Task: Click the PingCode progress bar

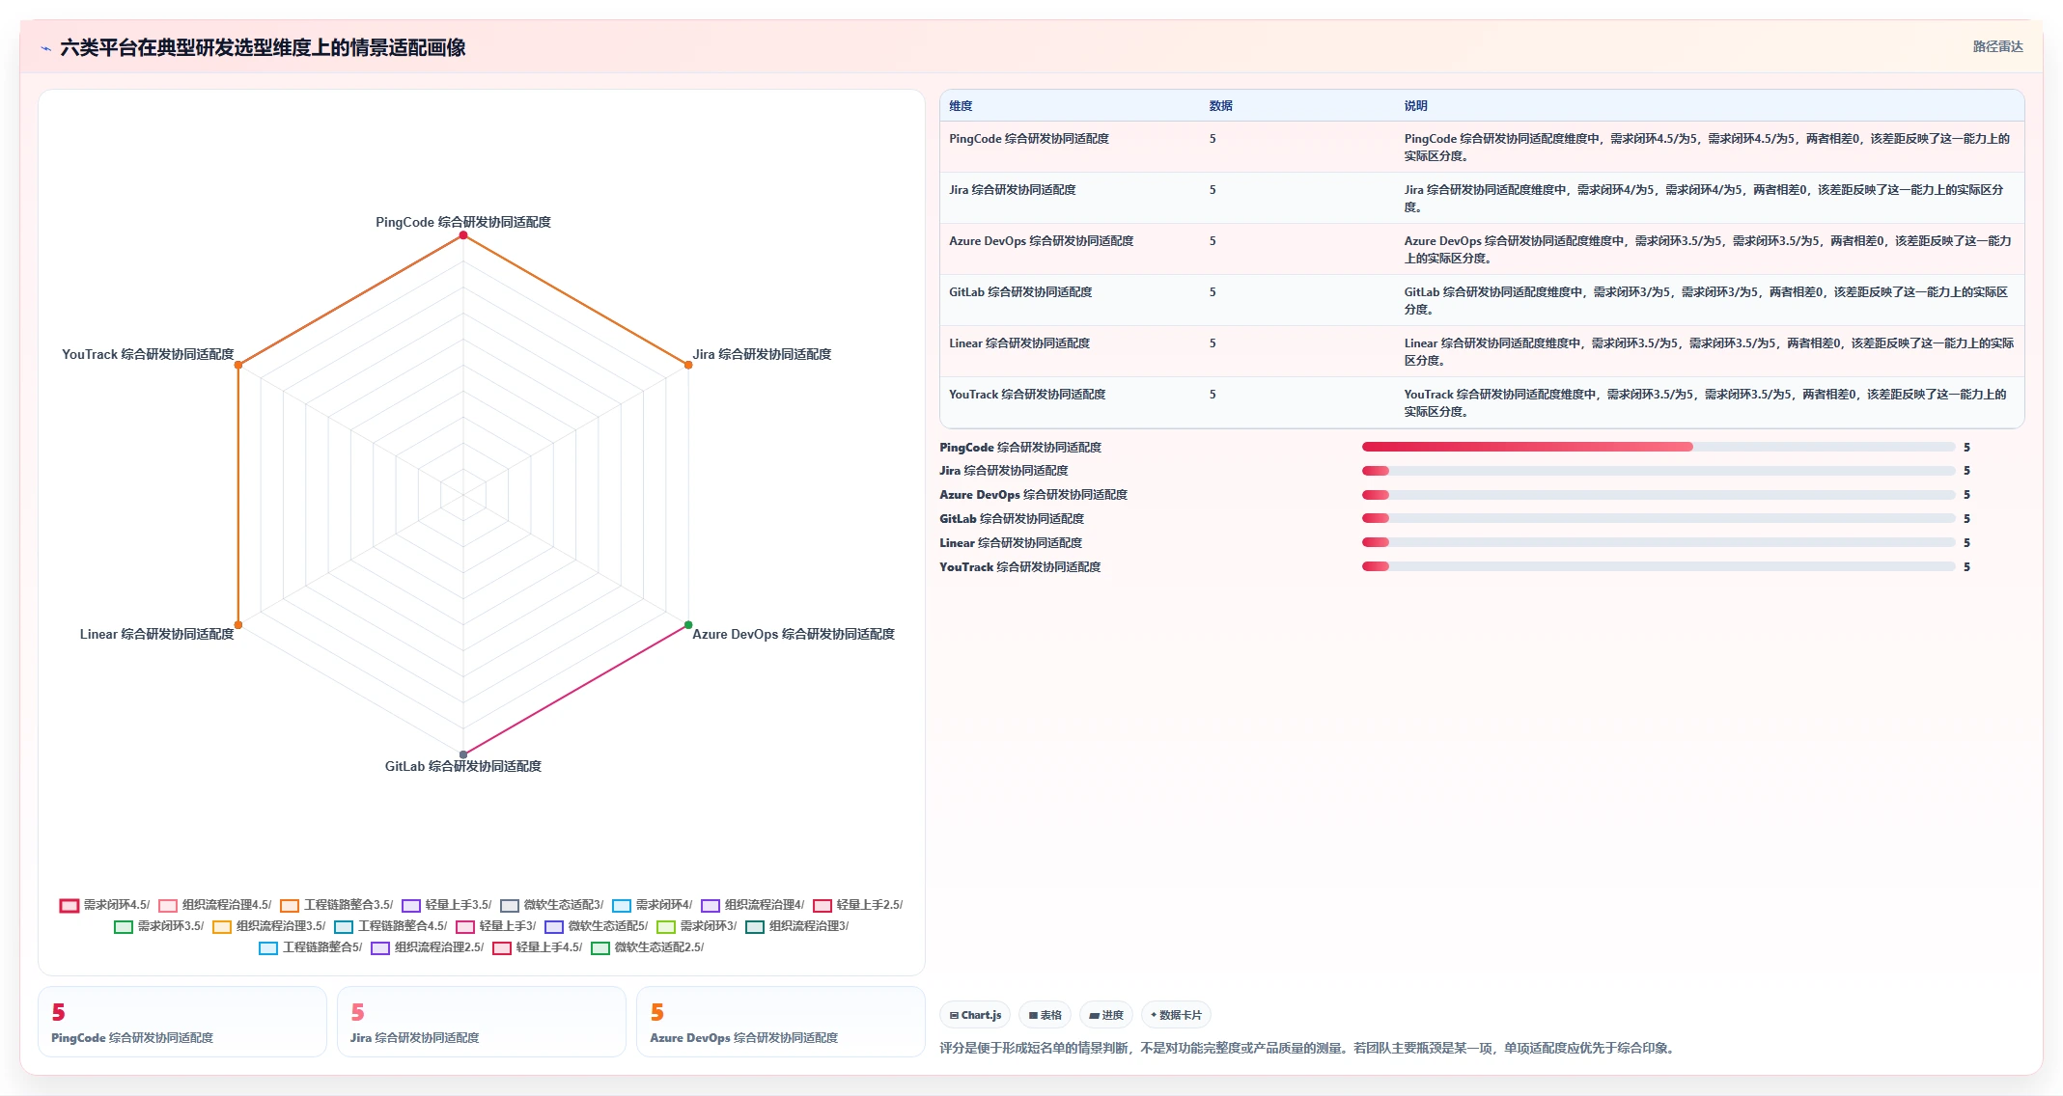Action: [x=1659, y=447]
